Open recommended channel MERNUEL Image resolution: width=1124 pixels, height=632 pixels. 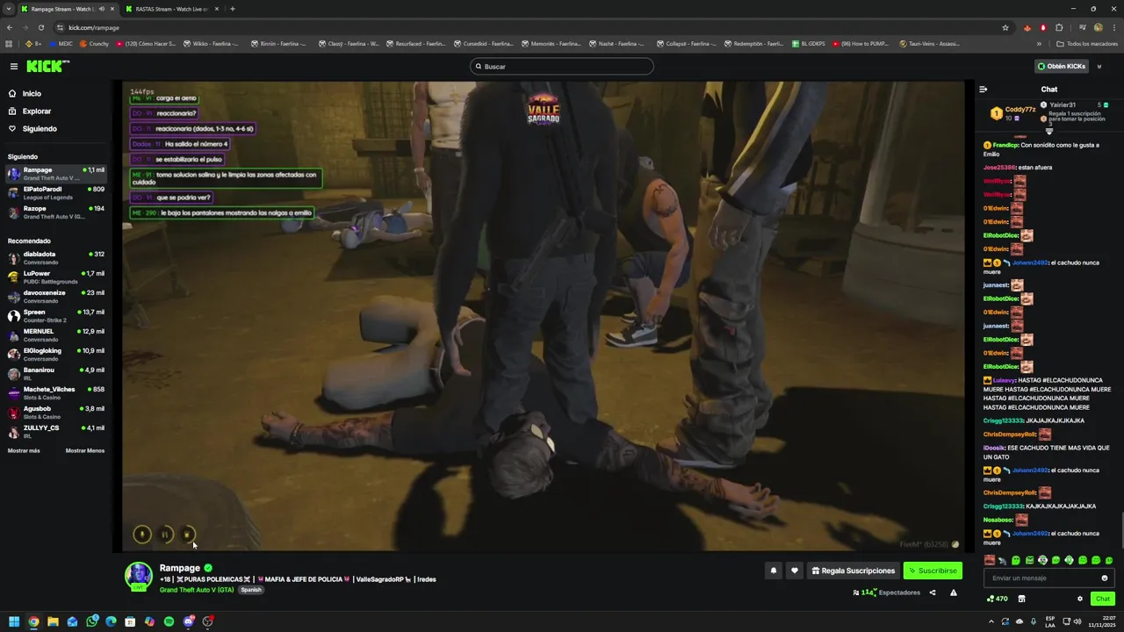56,335
